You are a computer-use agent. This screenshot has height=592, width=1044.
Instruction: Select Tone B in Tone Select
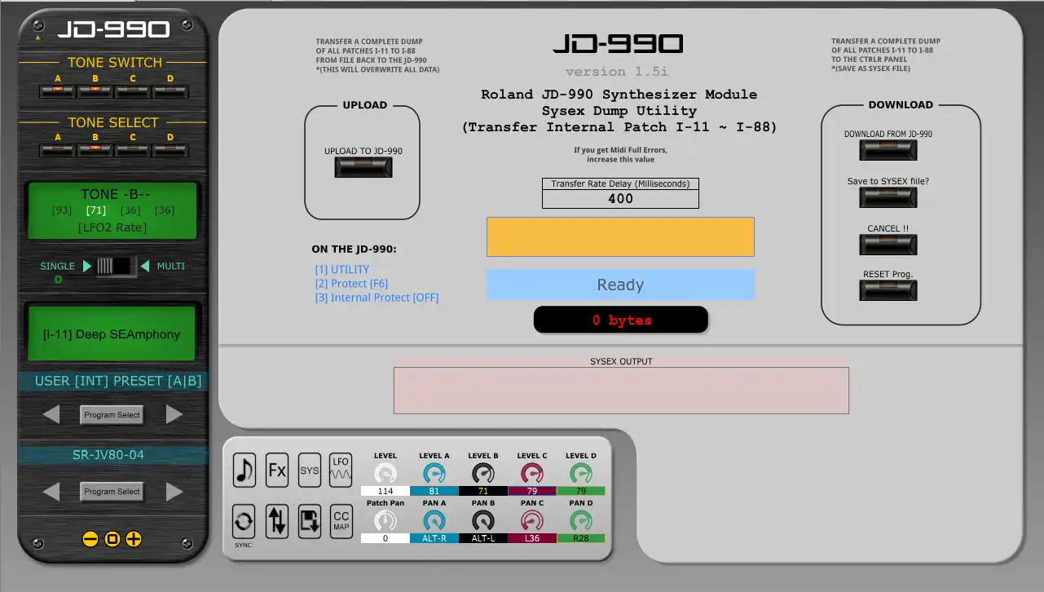95,150
